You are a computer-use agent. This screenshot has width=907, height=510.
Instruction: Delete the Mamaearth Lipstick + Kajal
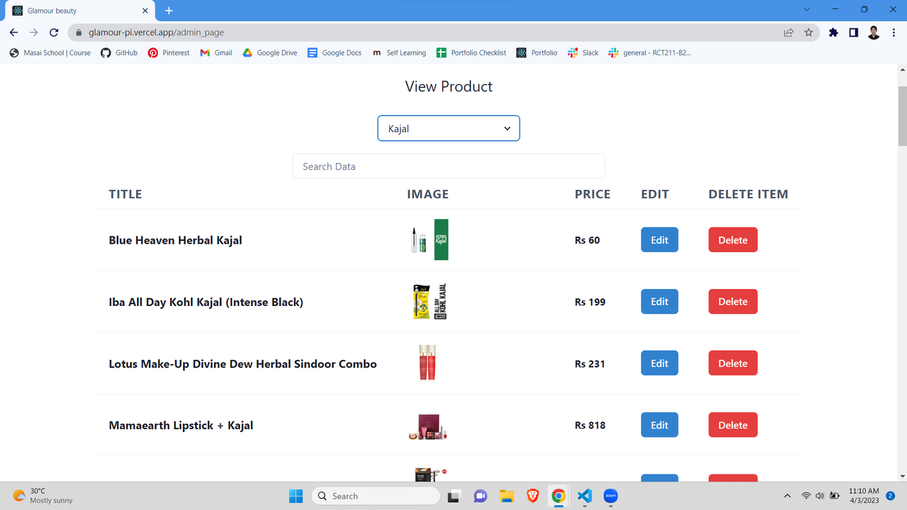tap(733, 425)
